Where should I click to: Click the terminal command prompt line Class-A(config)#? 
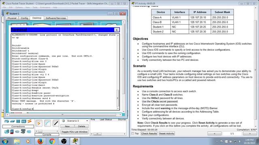coord(23,109)
